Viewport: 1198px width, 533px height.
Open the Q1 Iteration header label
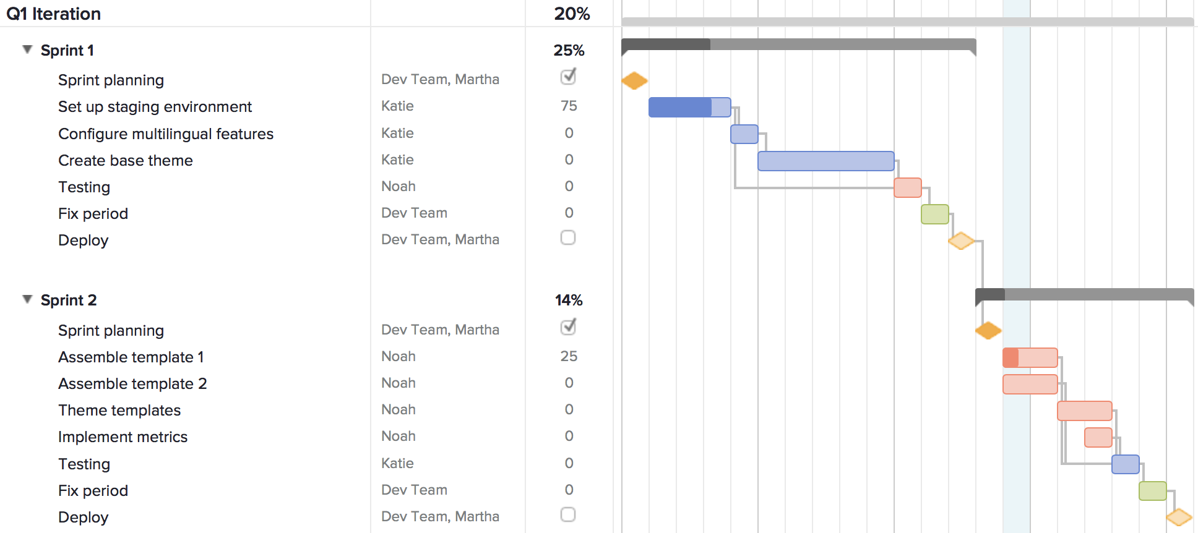pyautogui.click(x=54, y=14)
